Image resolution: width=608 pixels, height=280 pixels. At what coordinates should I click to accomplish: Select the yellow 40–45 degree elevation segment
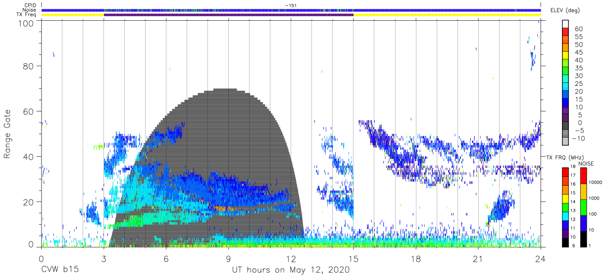pyautogui.click(x=566, y=56)
